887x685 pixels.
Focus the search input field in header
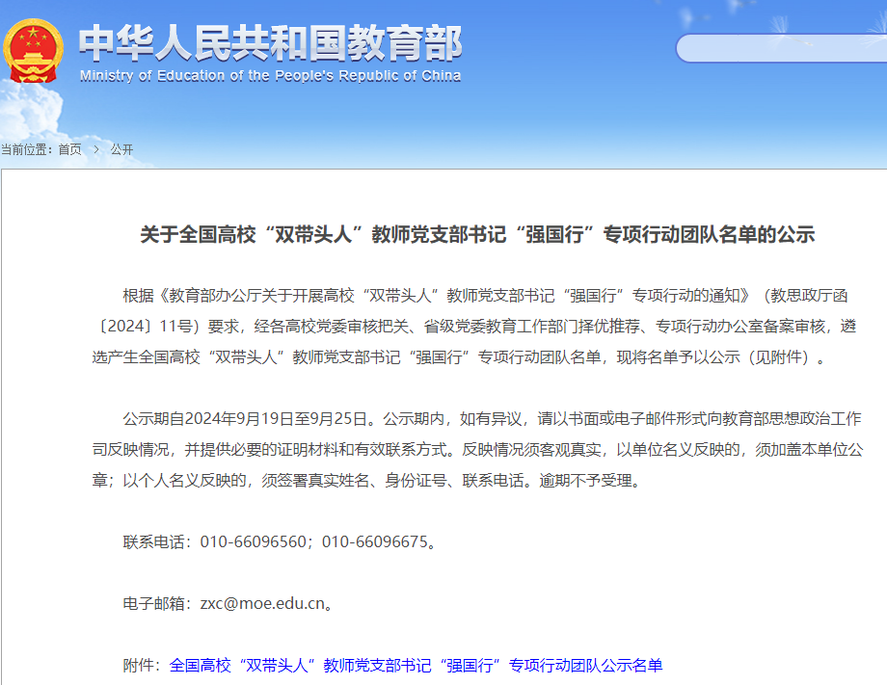point(781,48)
